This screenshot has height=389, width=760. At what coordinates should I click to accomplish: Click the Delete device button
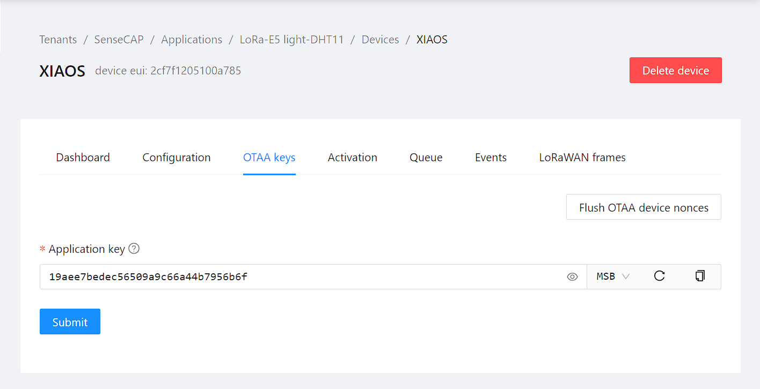[x=676, y=70]
